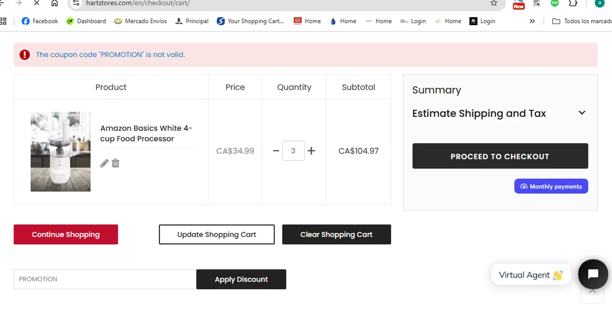Viewport: 612px width, 310px height.
Task: Open the green profile avatar
Action: coord(599,3)
